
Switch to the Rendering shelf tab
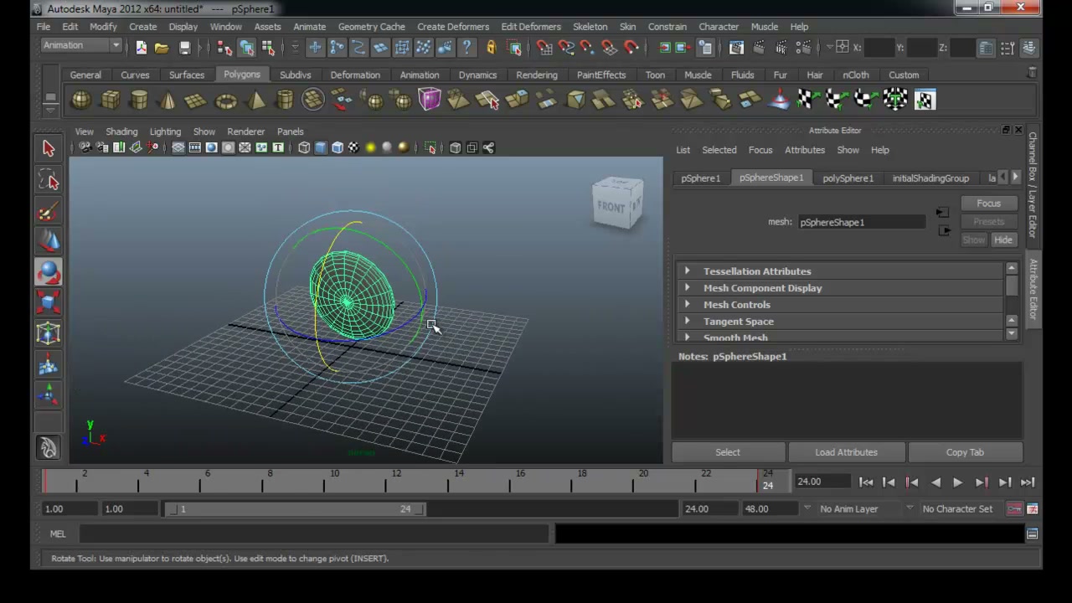[536, 75]
